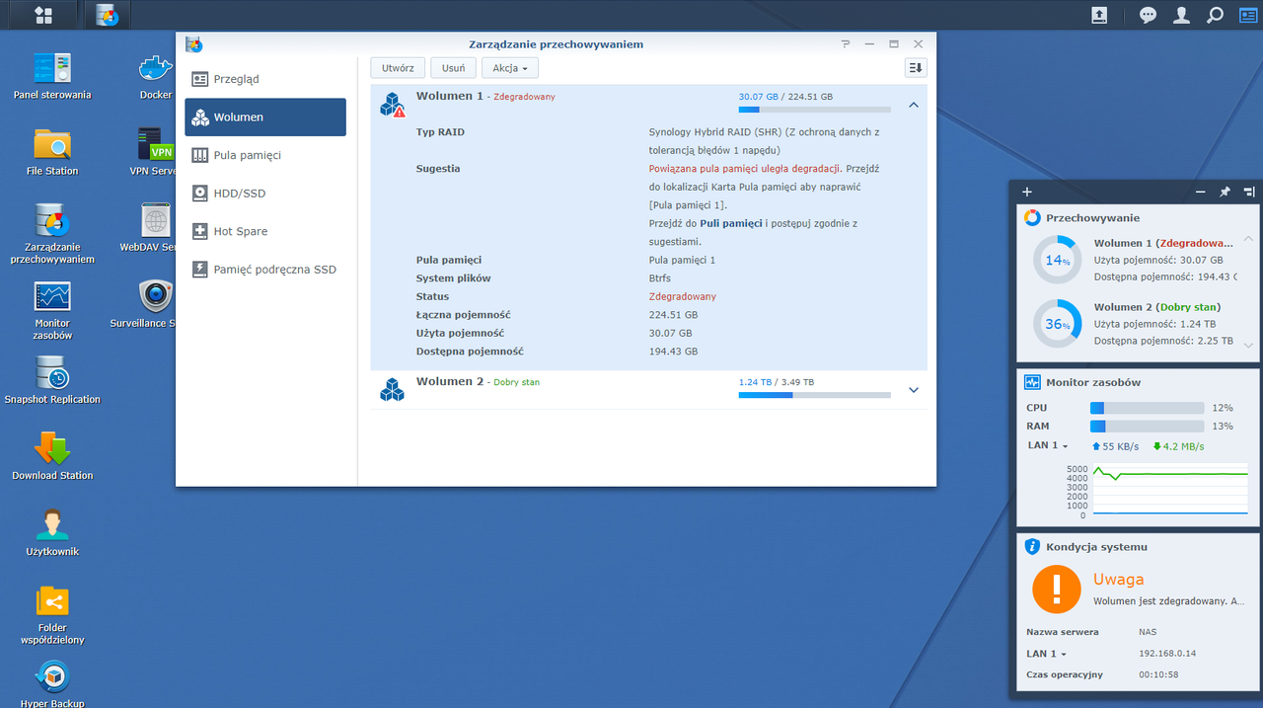The height and width of the screenshot is (708, 1263).
Task: Go to Pula pamięci sidebar tab
Action: point(265,155)
